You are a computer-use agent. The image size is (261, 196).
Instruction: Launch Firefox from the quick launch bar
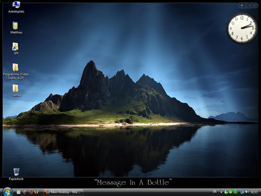point(36,192)
